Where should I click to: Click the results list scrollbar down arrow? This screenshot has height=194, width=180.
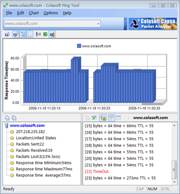pos(174,182)
